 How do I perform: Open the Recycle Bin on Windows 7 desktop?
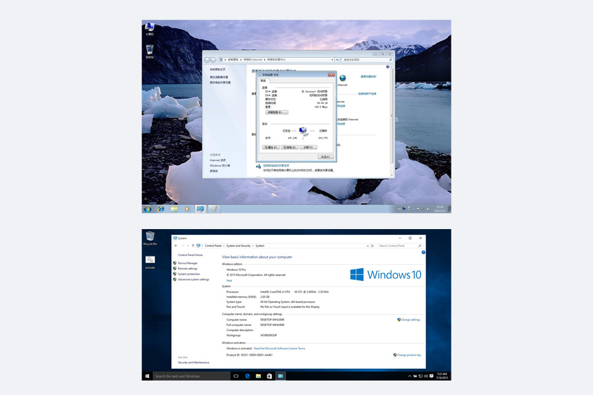point(150,51)
